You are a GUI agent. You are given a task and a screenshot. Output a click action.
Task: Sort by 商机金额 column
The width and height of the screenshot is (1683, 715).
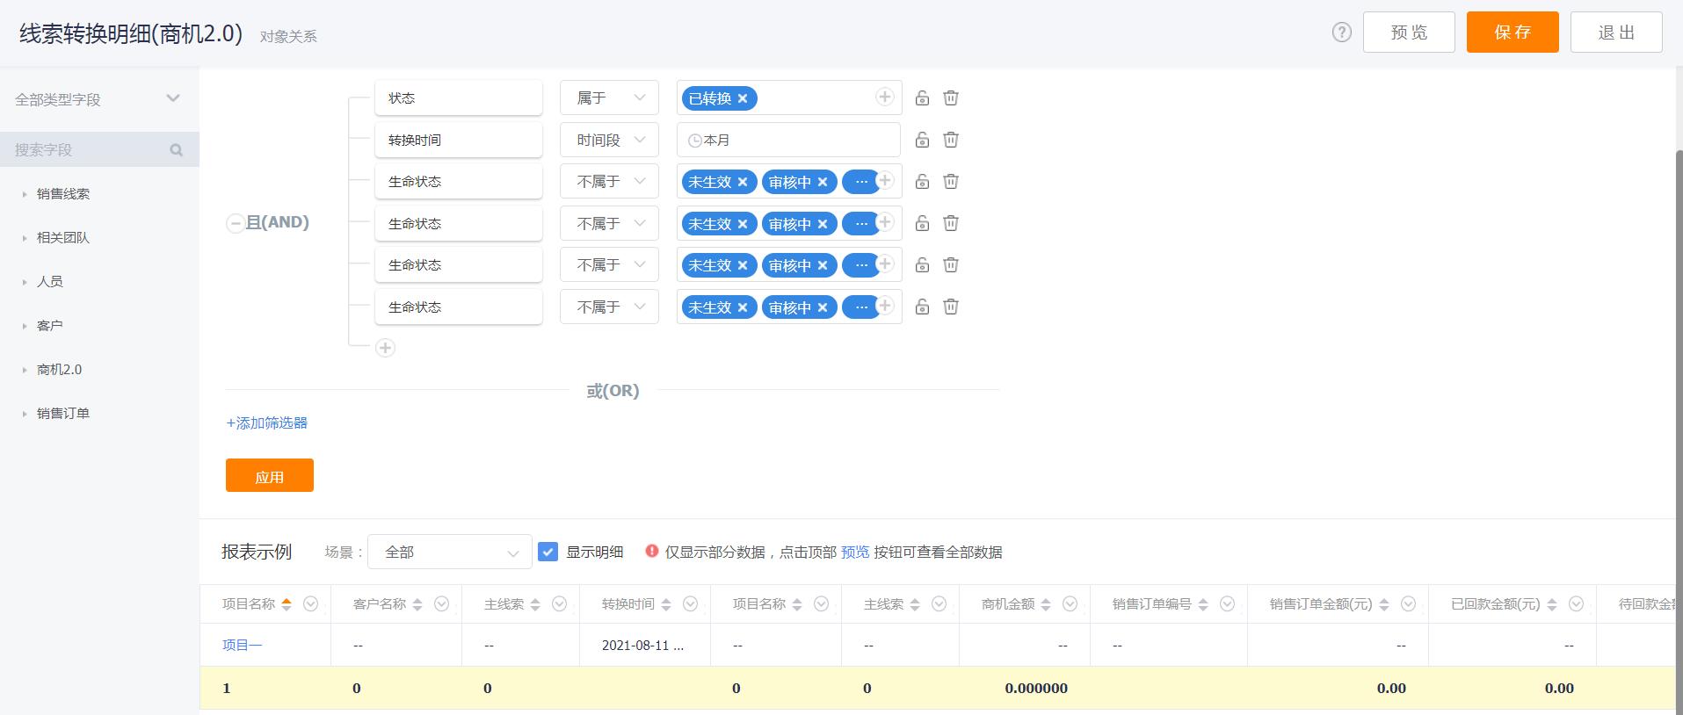pyautogui.click(x=1046, y=604)
